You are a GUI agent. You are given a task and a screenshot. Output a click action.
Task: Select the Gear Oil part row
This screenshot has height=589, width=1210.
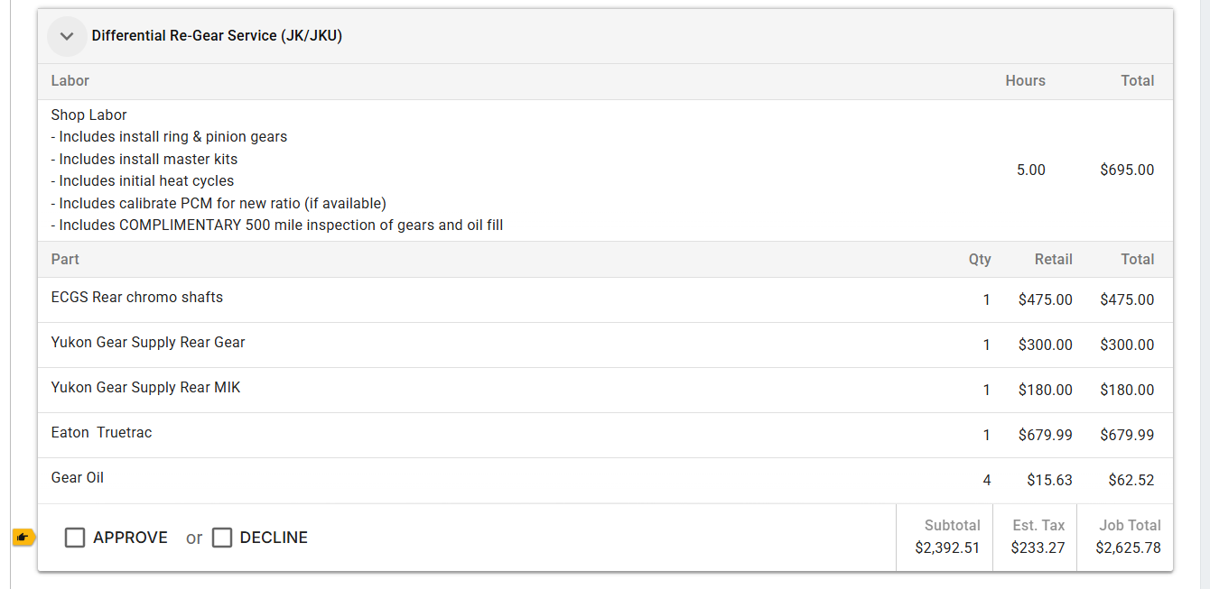78,478
